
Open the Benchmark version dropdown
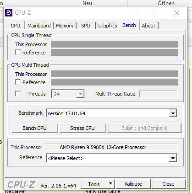pos(112,113)
